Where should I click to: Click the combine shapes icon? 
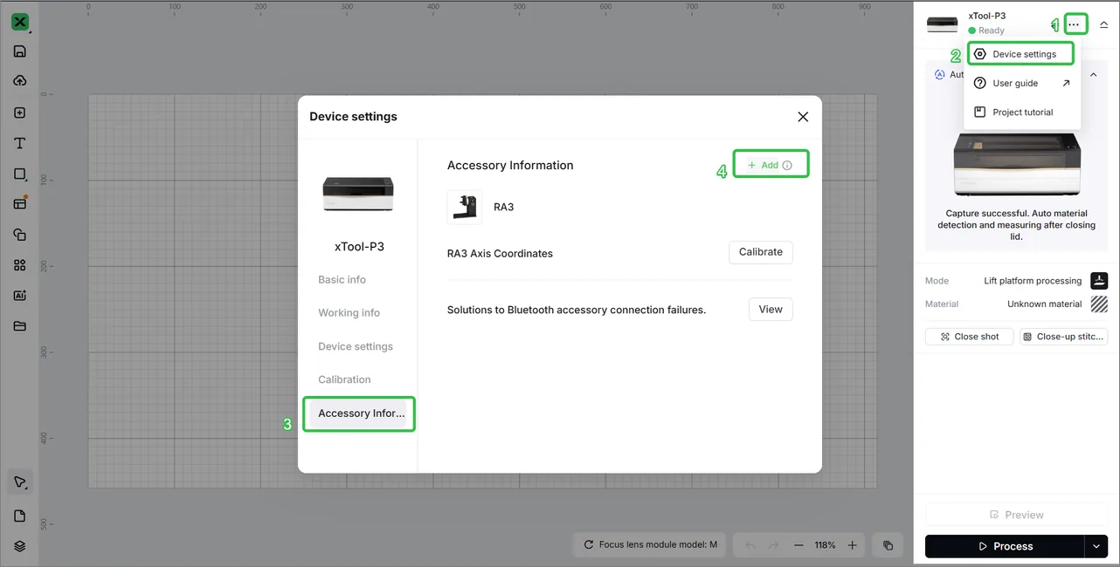(20, 235)
